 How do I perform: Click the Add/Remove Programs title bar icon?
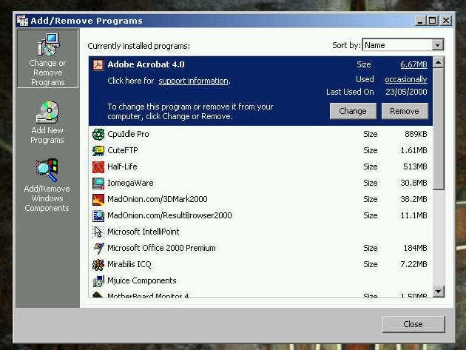[x=22, y=21]
